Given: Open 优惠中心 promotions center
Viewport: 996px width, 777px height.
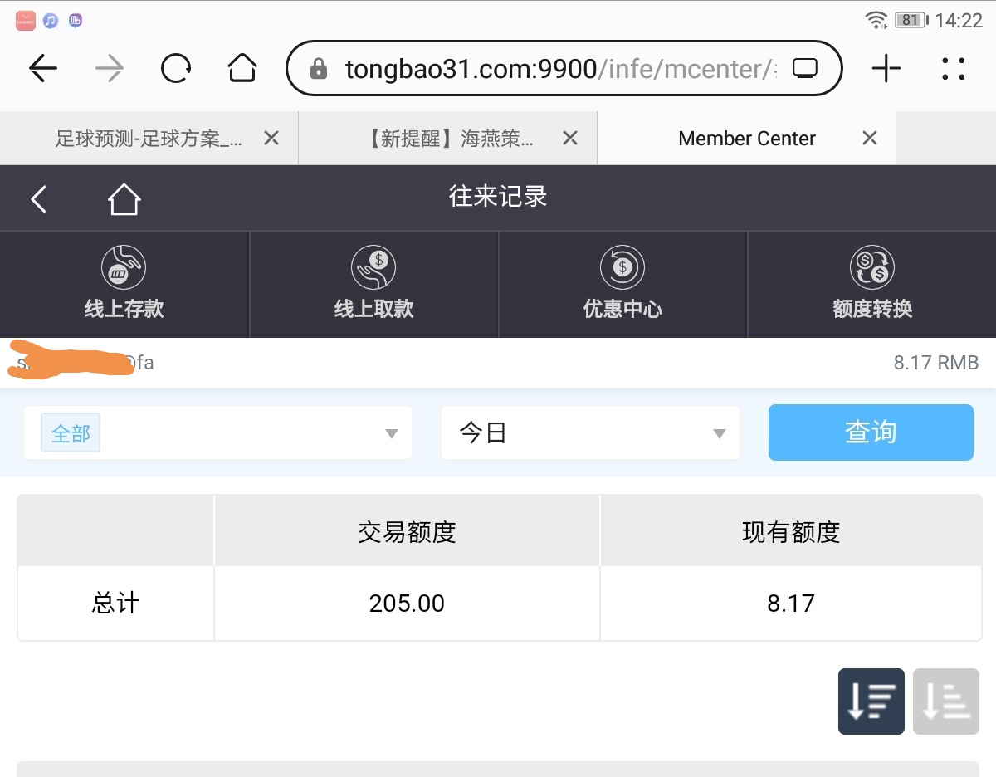Looking at the screenshot, I should pos(622,284).
